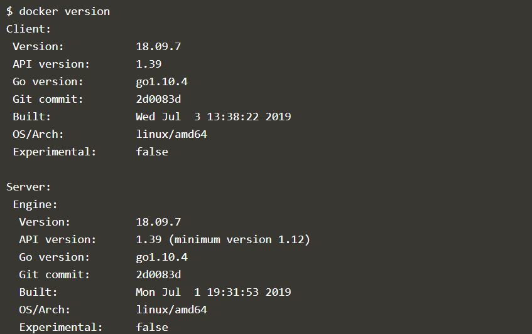Click the client Go version go1.10.4
Image resolution: width=532 pixels, height=334 pixels.
[x=162, y=82]
